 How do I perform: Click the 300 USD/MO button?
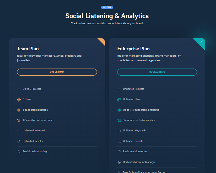pyautogui.click(x=57, y=72)
